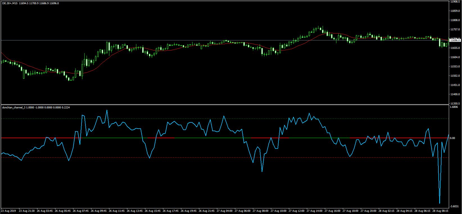Screen dimensions: 462x214
Task: Select the 28 Aug 06:15 time label
Action: pos(422,210)
